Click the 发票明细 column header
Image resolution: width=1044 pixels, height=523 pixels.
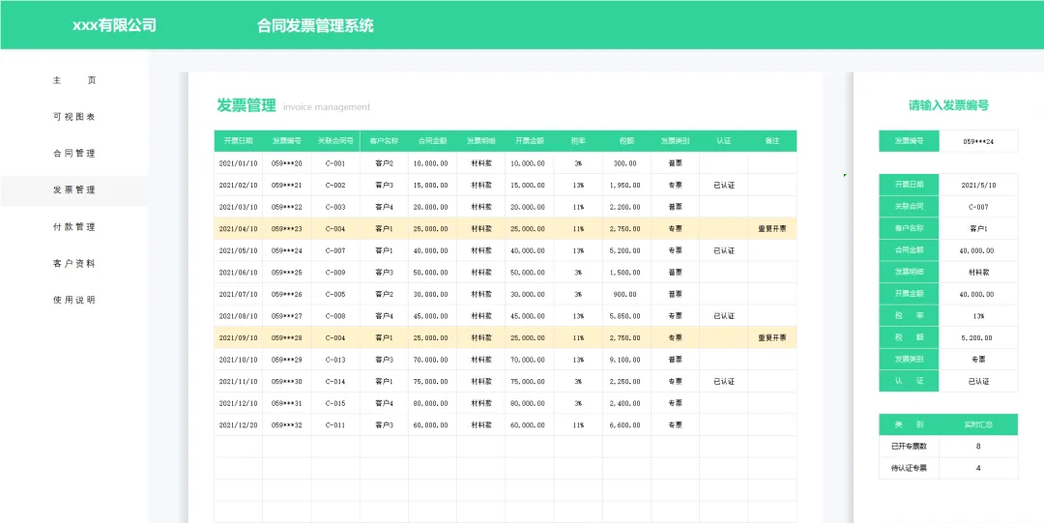point(480,141)
